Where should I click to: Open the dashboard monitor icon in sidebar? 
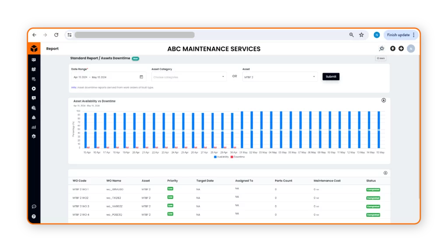34,59
